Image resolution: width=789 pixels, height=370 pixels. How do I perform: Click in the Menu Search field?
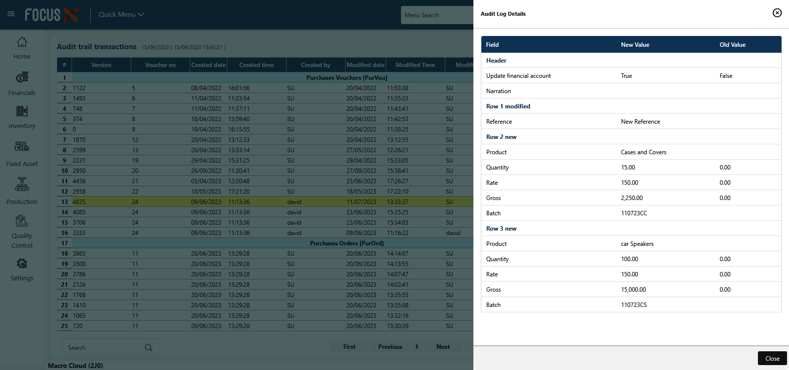click(x=436, y=15)
